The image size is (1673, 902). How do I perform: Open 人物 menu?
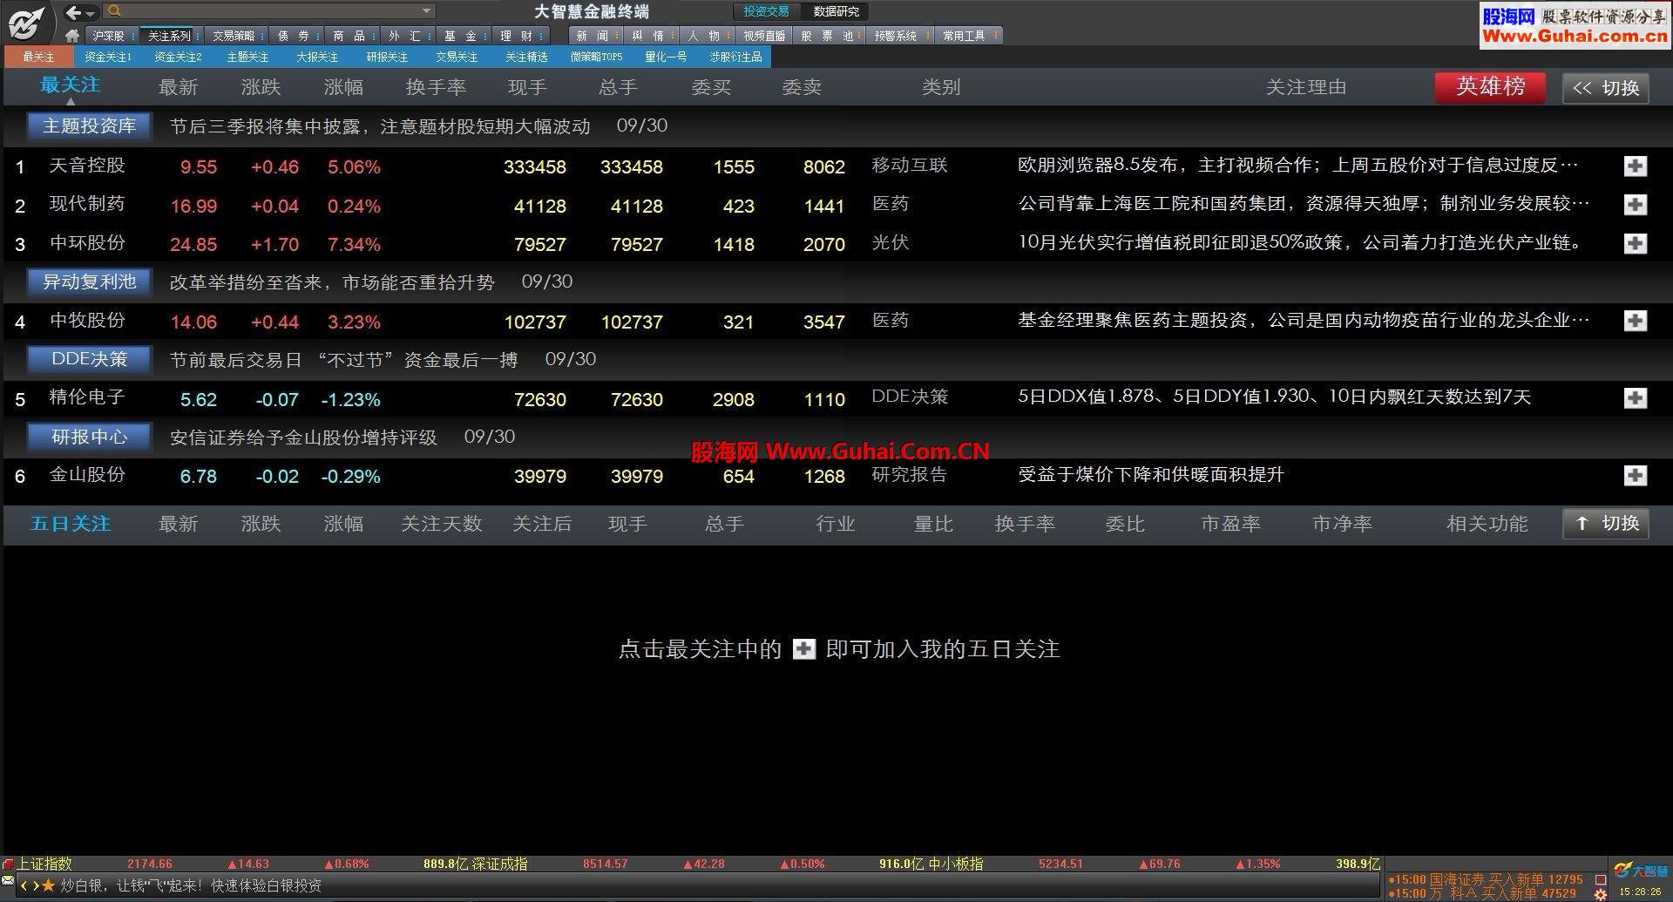pos(706,36)
